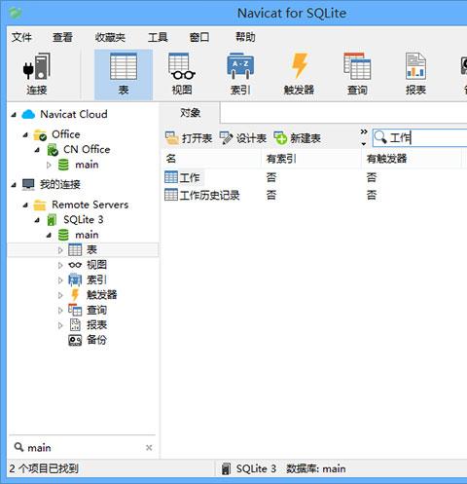467x484 pixels.
Task: Click the 设计表 button
Action: pos(243,138)
